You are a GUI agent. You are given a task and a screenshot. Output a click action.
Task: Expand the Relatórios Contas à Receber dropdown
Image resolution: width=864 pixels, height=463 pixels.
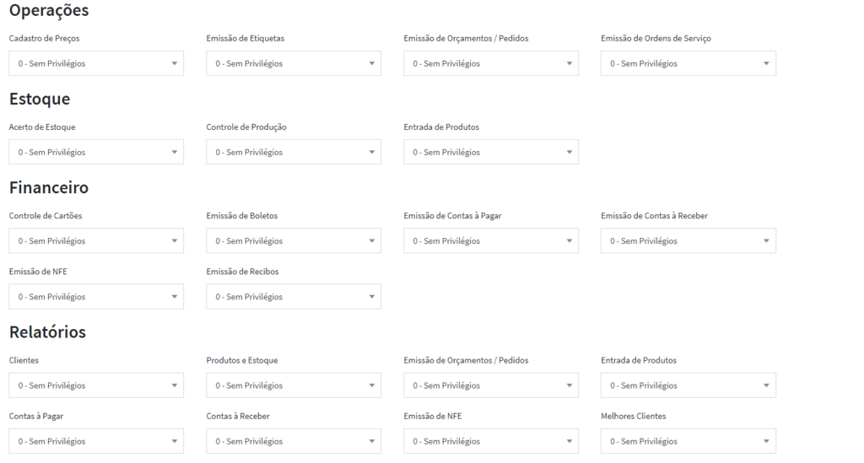[x=294, y=441]
